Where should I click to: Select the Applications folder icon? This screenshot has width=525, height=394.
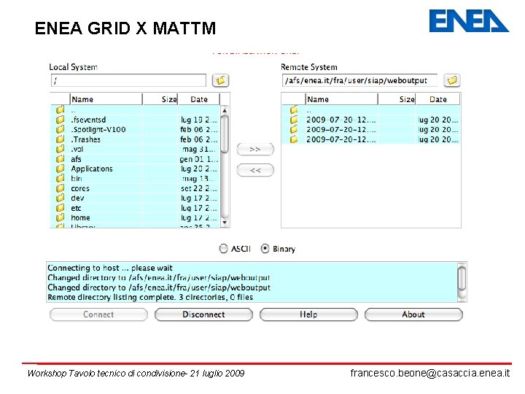coord(61,169)
